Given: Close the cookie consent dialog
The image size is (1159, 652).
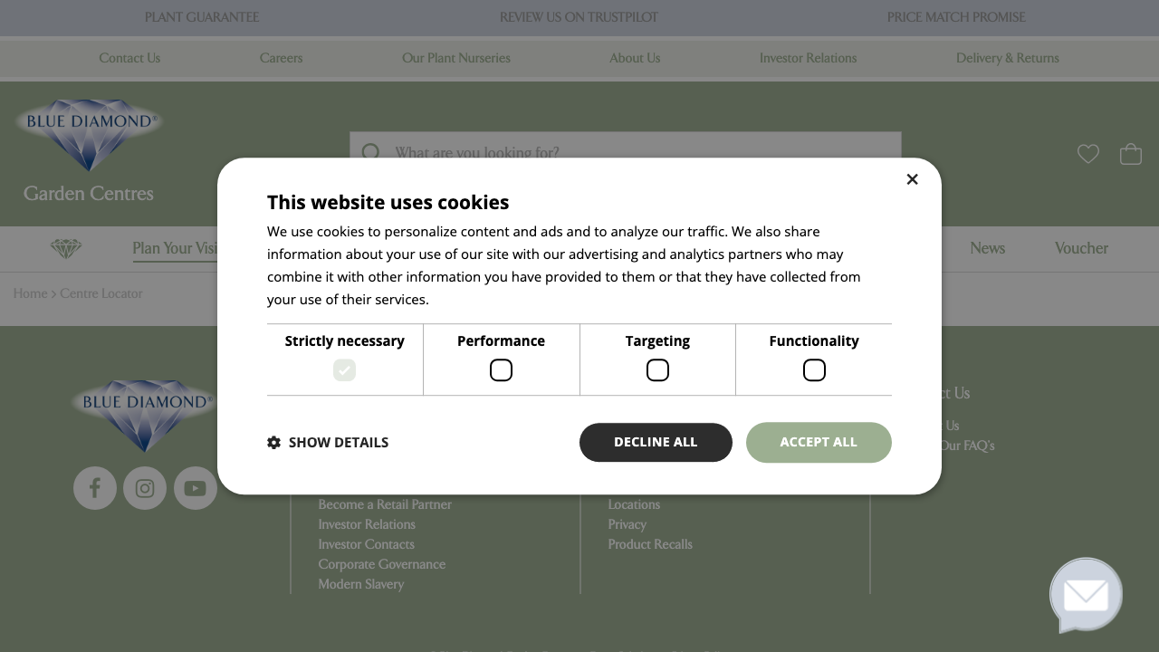Looking at the screenshot, I should point(912,179).
